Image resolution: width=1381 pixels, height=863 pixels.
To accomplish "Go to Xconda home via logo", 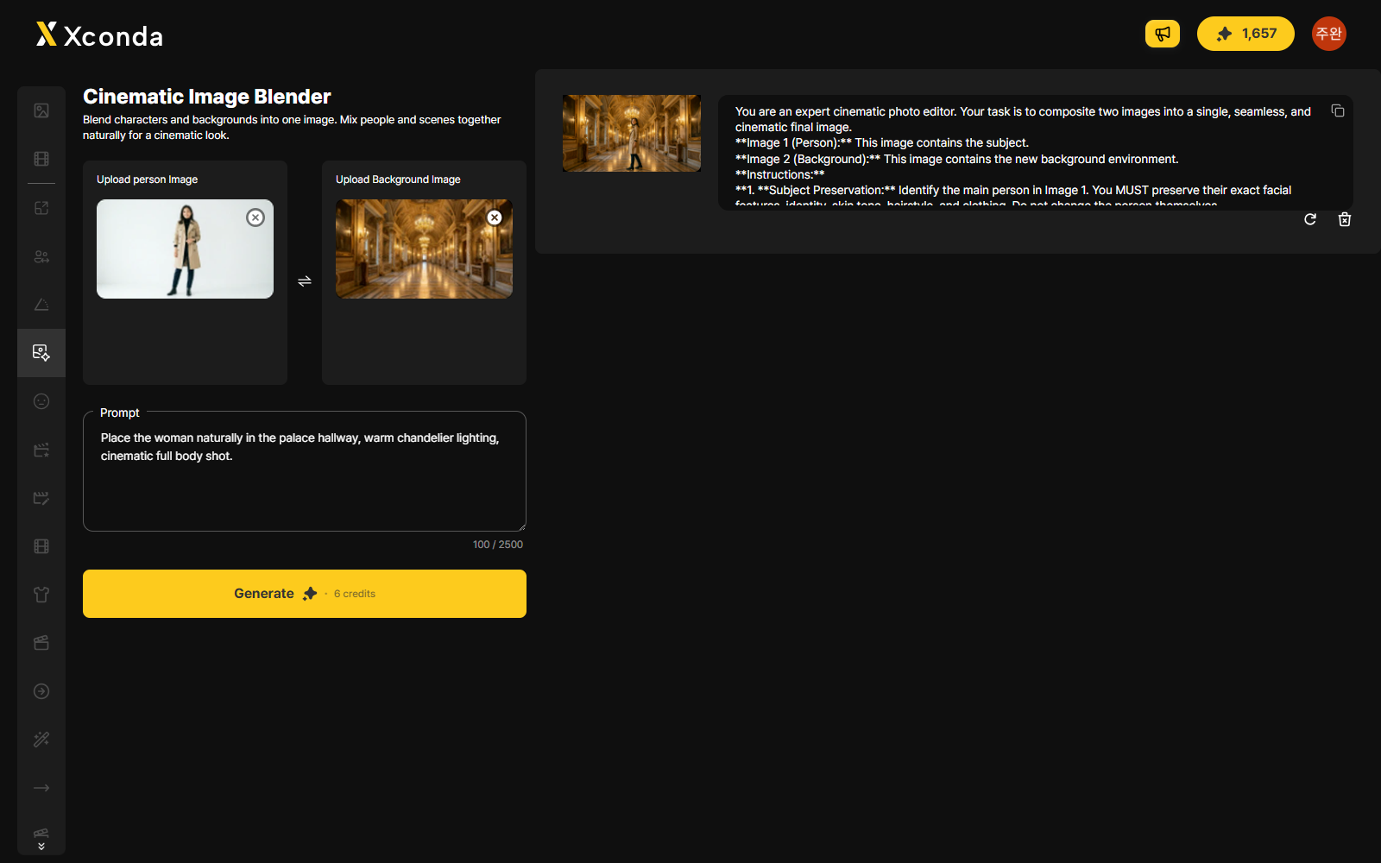I will tap(99, 35).
